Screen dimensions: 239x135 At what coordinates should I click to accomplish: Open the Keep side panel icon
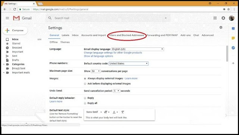233,38
